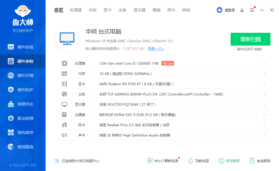279x171 pixels.
Task: Click the desktop computer monitor image
Action: point(67,39)
